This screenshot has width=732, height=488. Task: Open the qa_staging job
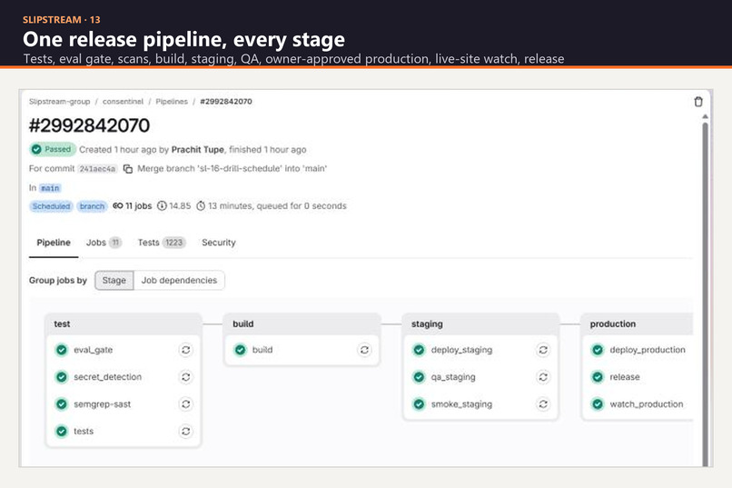pyautogui.click(x=453, y=377)
